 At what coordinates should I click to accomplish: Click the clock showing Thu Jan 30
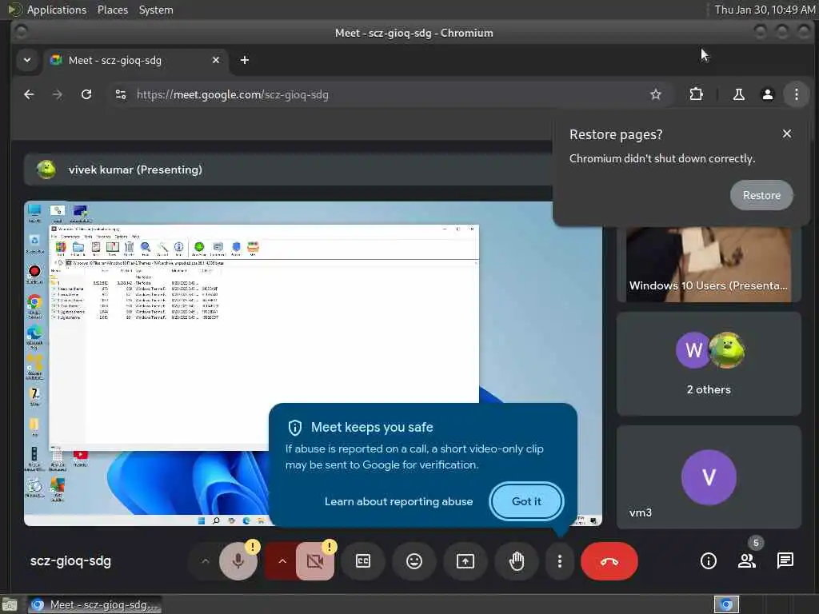765,10
